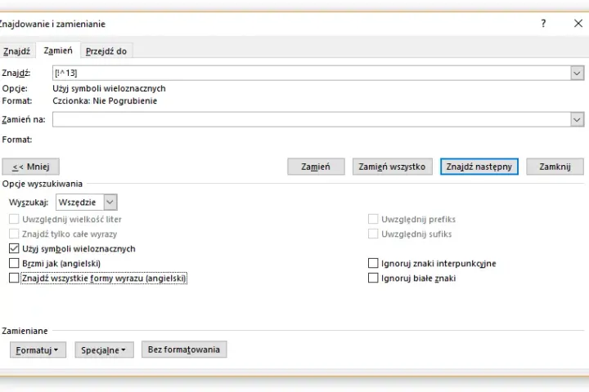Click the 'Opcje wyszukiwania' section label

pyautogui.click(x=42, y=184)
